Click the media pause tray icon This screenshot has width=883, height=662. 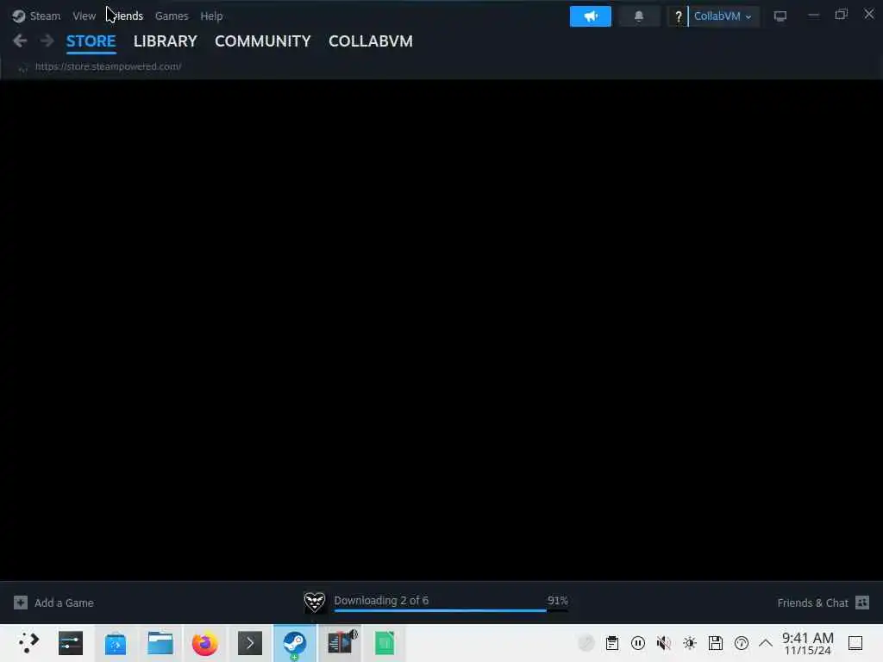pos(638,643)
